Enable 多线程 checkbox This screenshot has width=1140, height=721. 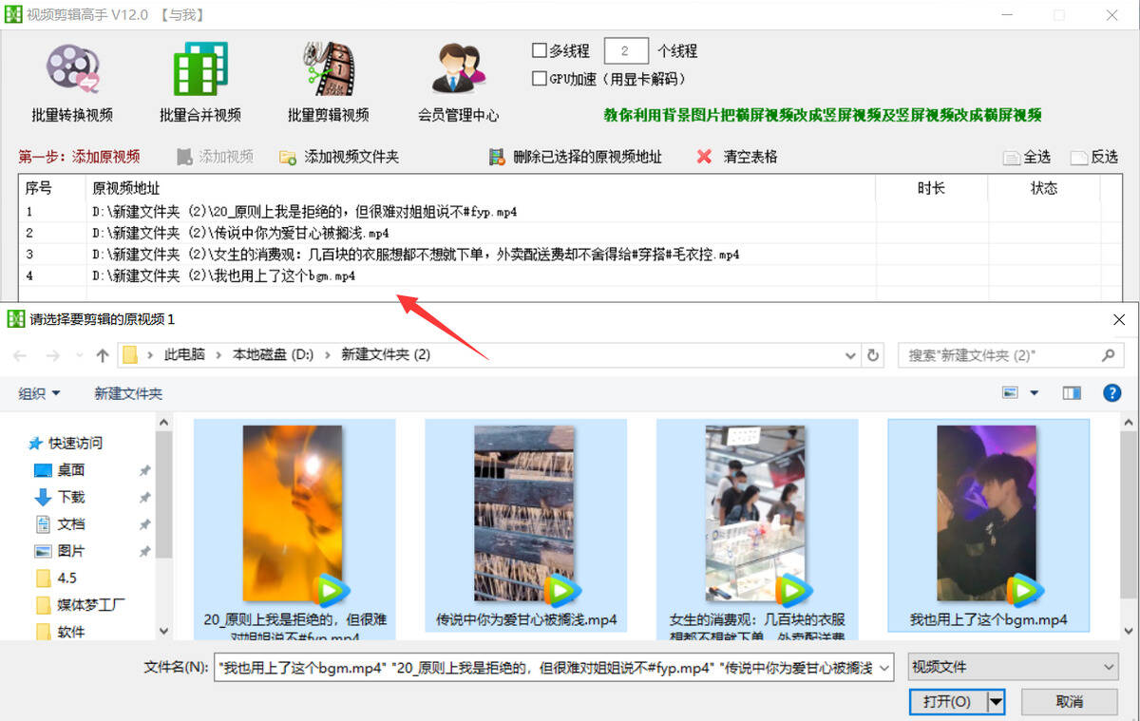(540, 50)
